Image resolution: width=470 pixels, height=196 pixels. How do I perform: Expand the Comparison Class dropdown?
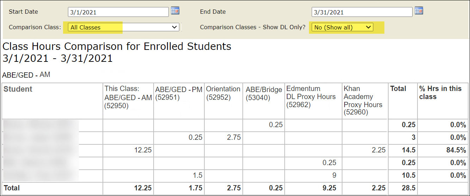tap(123, 27)
